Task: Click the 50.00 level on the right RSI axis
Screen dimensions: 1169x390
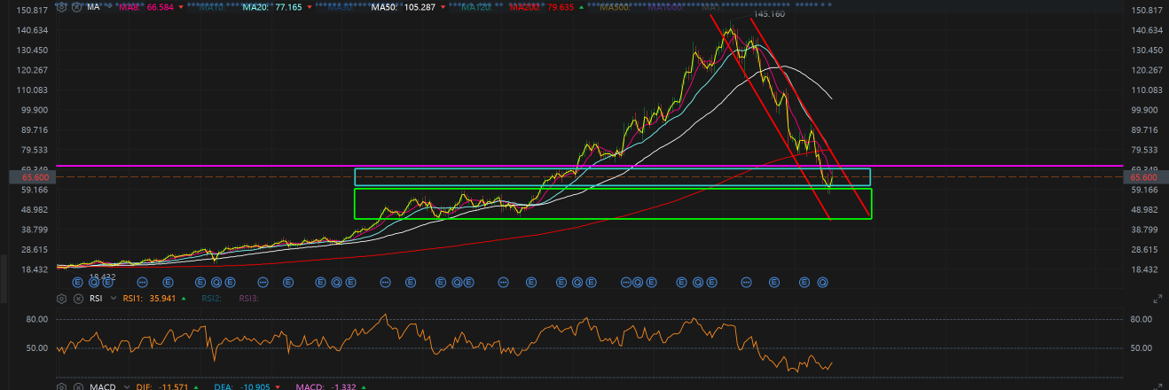Action: coord(1142,348)
